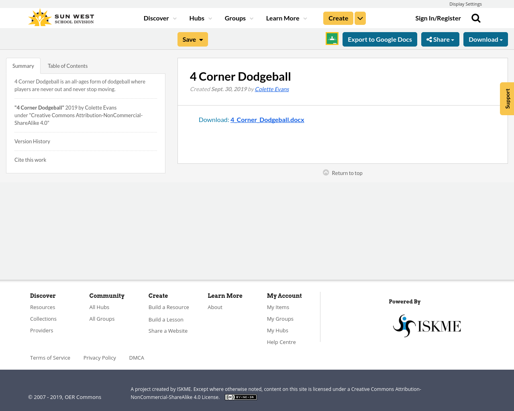
Task: Open Display Settings
Action: 465,3
